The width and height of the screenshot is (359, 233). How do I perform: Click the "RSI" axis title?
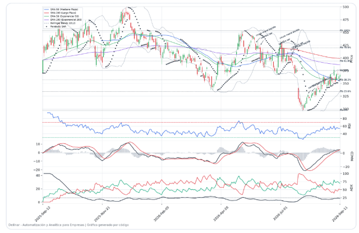coord(349,125)
